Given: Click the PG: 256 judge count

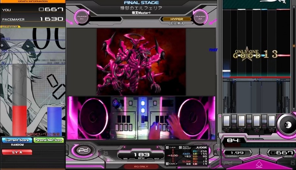Looking at the screenshot, I should (x=200, y=151).
